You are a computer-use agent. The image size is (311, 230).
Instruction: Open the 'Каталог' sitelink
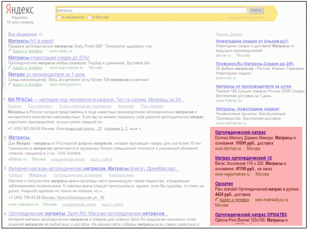[x=15, y=106]
